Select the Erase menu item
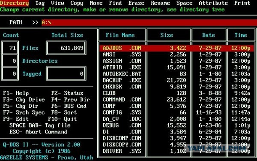 136,3
